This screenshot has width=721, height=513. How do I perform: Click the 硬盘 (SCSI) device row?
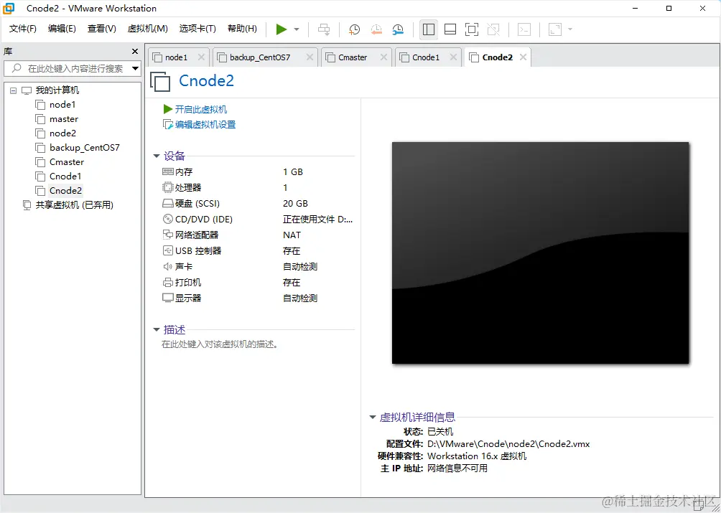(x=258, y=204)
